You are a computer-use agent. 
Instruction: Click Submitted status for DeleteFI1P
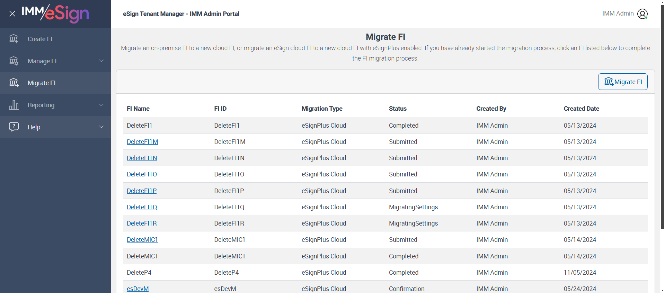(403, 191)
